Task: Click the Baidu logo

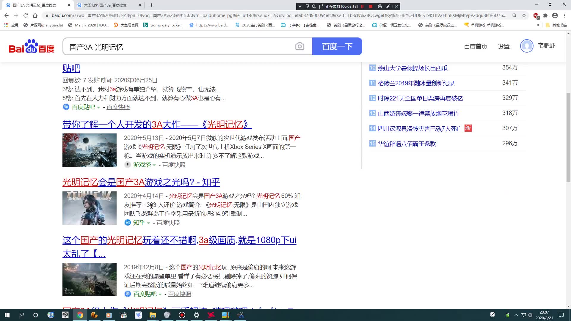Action: coord(32,46)
